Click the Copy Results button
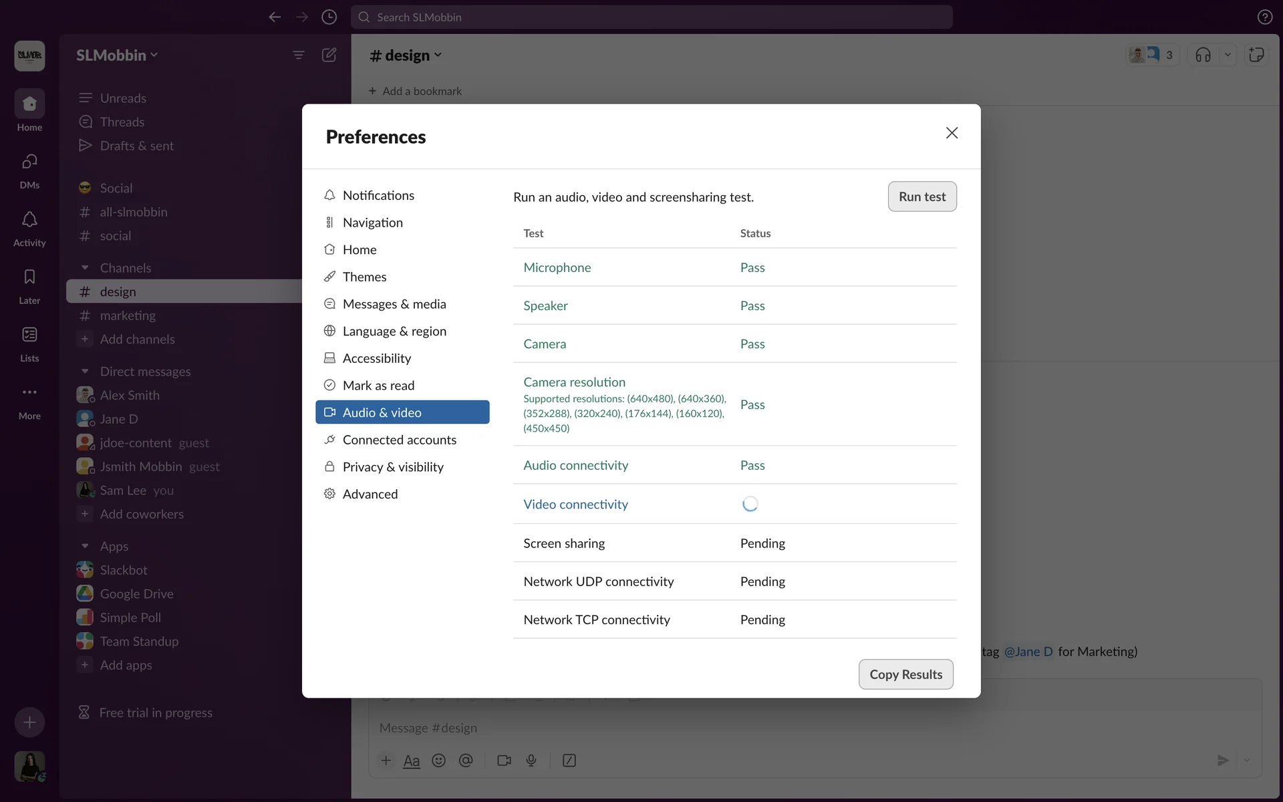This screenshot has width=1283, height=802. pos(905,674)
